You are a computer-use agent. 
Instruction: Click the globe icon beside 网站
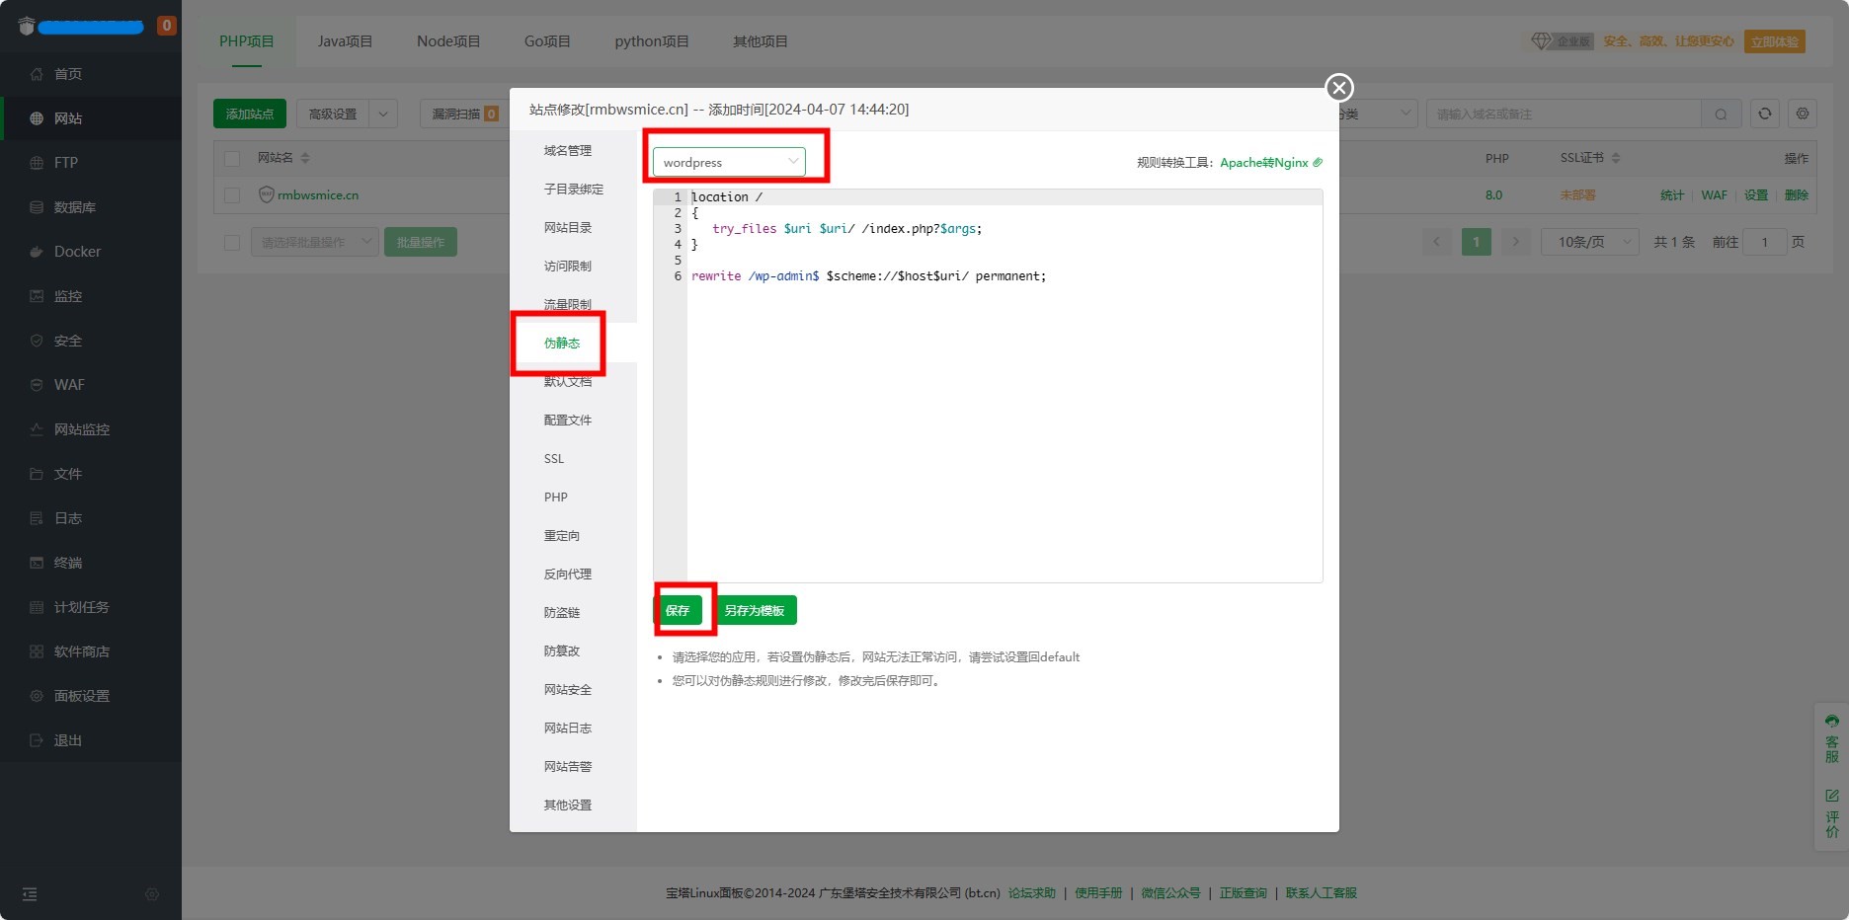(x=37, y=118)
